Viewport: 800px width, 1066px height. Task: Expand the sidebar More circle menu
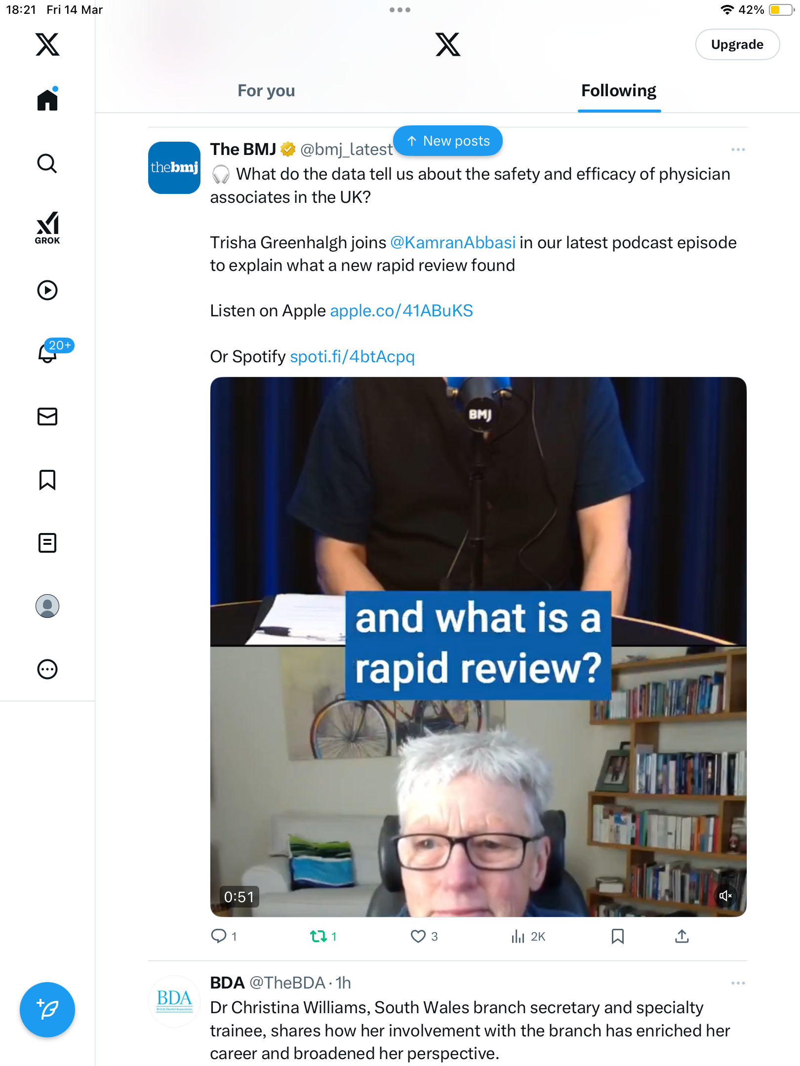tap(47, 669)
